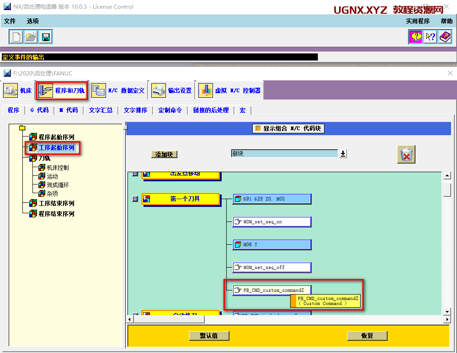Image resolution: width=457 pixels, height=353 pixels.
Task: Click the 恢复 button
Action: 367,336
